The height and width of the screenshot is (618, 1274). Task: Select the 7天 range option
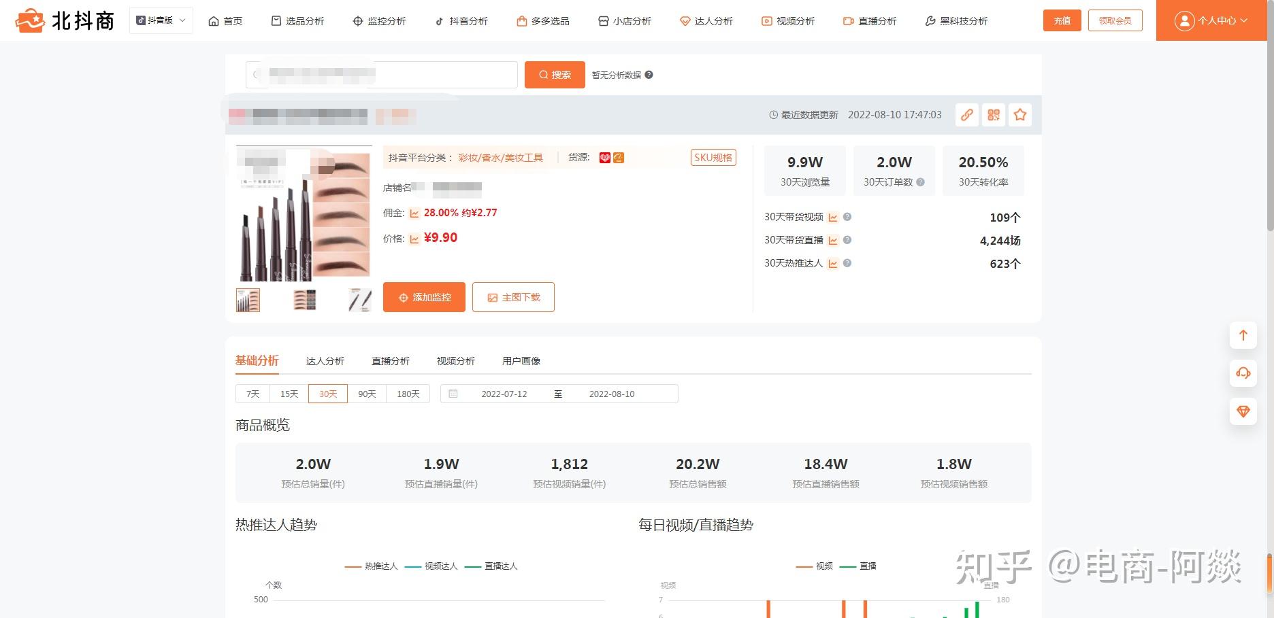253,394
